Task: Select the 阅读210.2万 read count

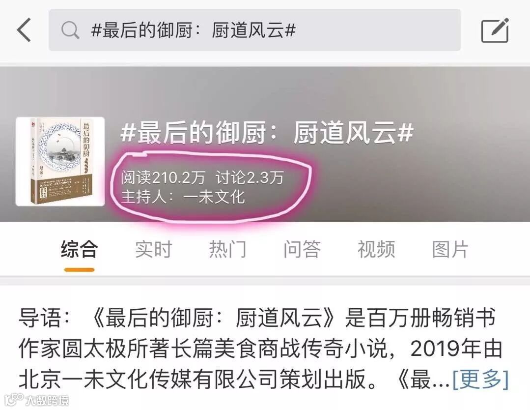Action: tap(163, 177)
